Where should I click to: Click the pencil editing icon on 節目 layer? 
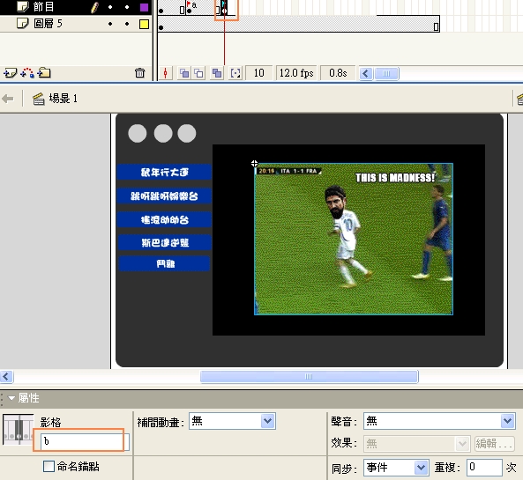coord(95,7)
